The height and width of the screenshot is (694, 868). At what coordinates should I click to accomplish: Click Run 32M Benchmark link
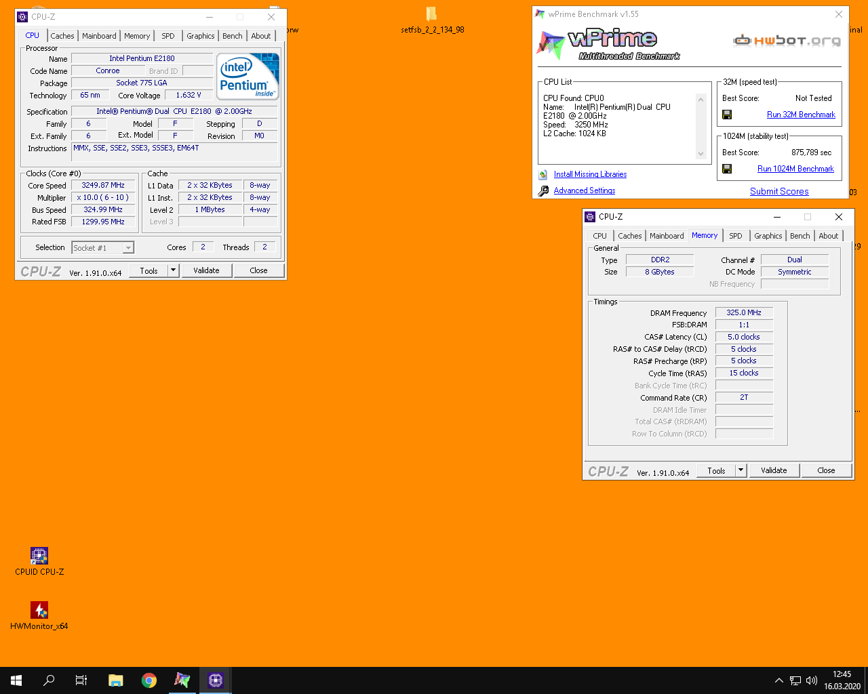pos(801,115)
